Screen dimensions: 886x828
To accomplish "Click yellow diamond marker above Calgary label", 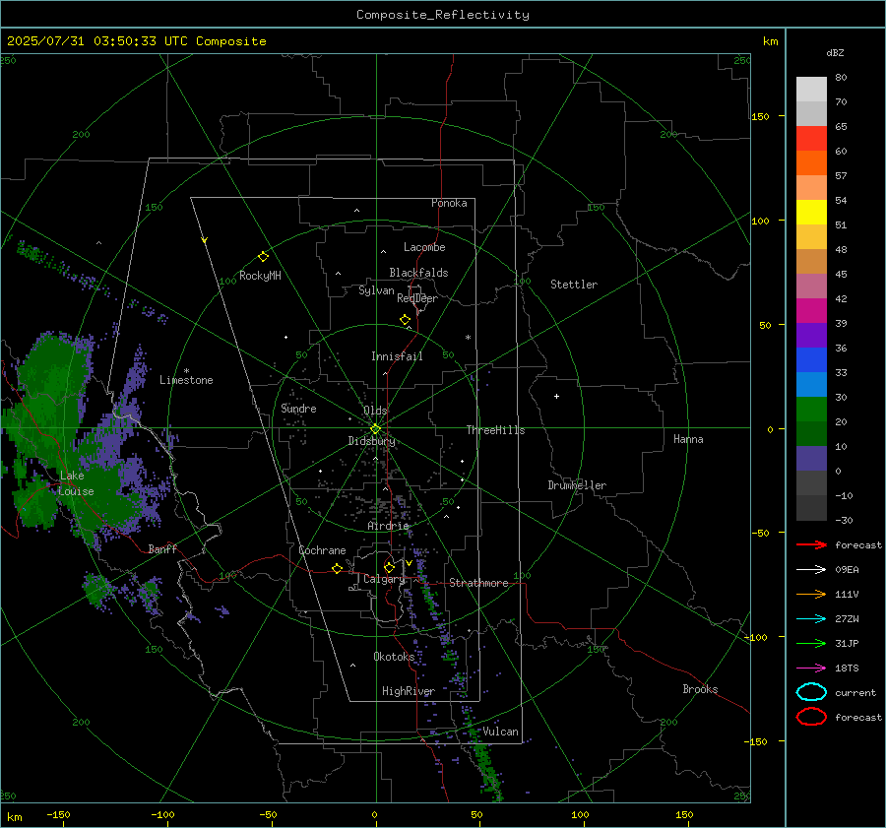I will (x=389, y=567).
